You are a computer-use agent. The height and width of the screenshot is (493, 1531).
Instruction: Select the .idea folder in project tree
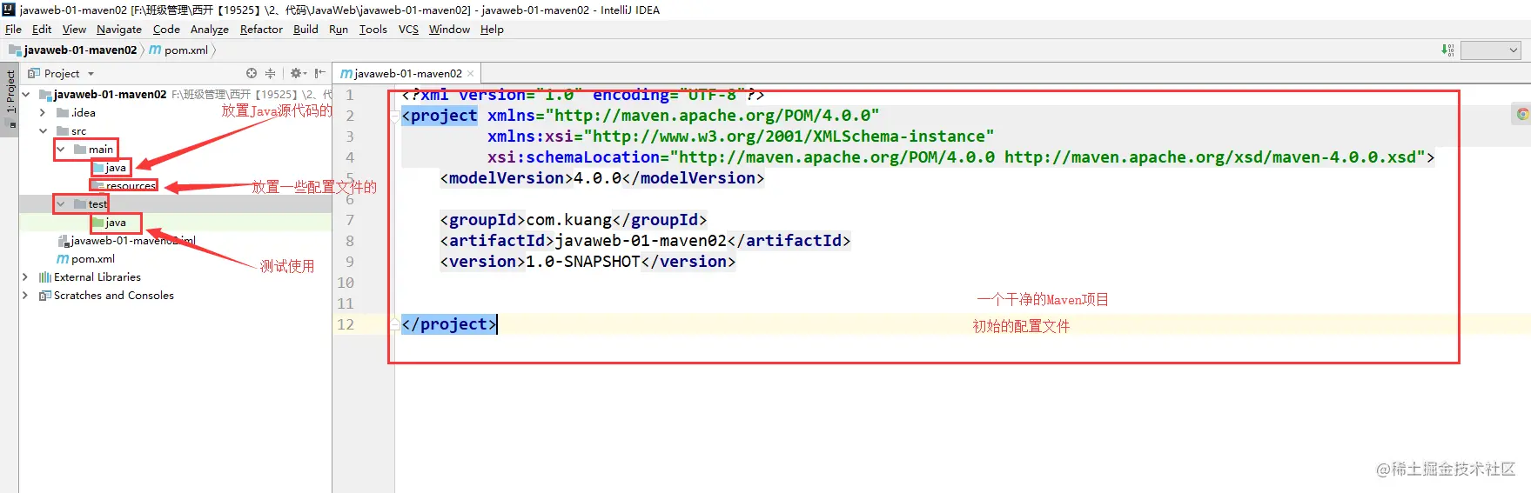point(76,113)
